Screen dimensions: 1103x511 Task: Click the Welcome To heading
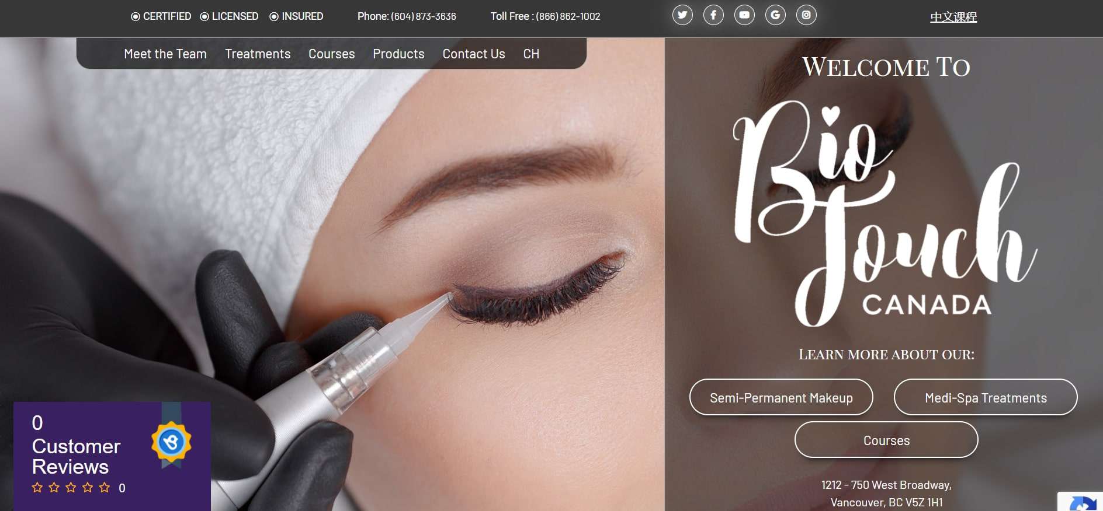click(886, 66)
